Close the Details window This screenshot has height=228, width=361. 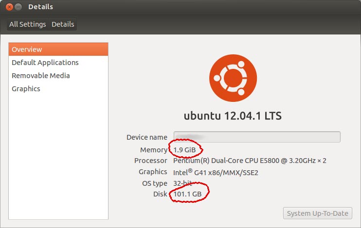click(9, 7)
